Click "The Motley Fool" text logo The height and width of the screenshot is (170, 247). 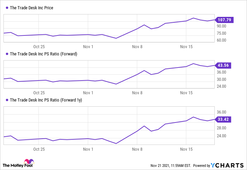click(14, 165)
